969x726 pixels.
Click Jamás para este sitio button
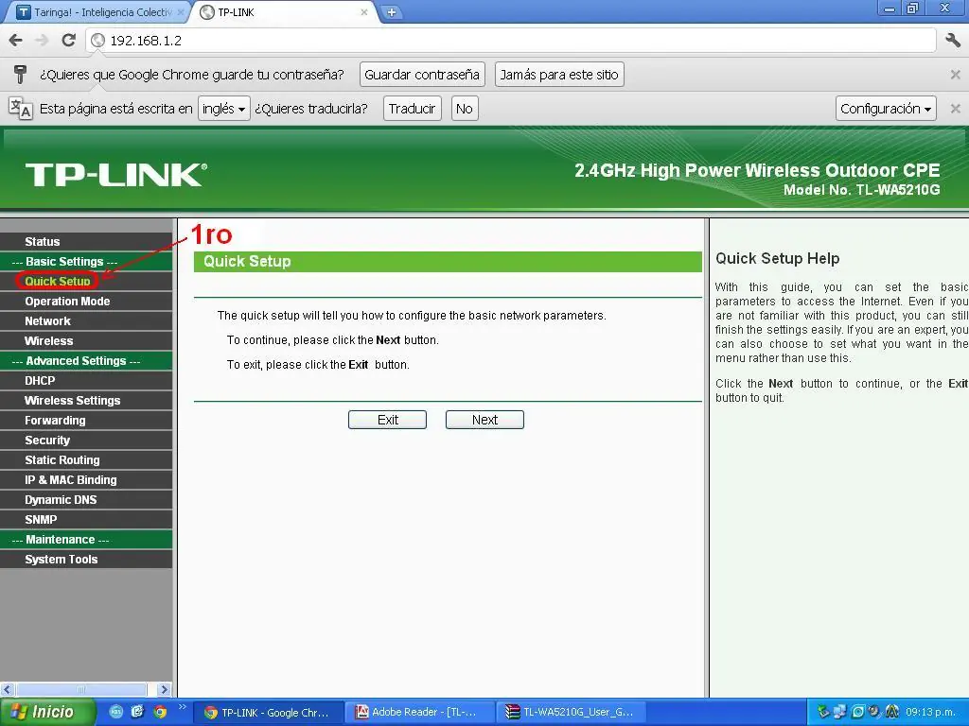(x=559, y=75)
